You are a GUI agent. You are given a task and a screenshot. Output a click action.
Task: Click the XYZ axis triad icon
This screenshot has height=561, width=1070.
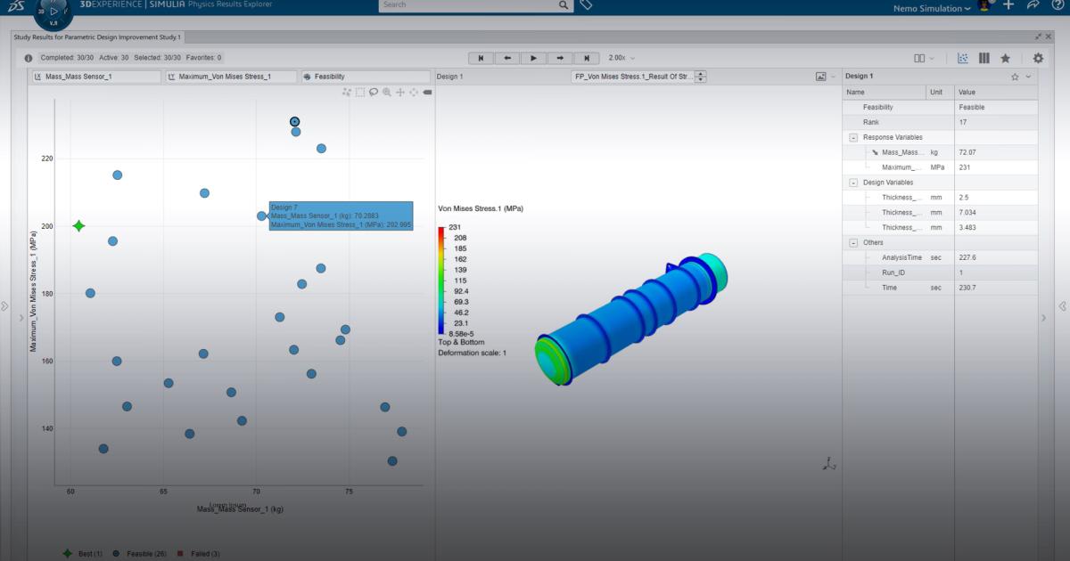click(828, 463)
